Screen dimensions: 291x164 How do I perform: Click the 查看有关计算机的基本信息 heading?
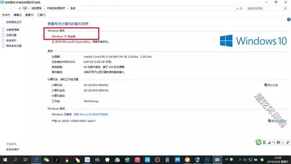pos(68,24)
